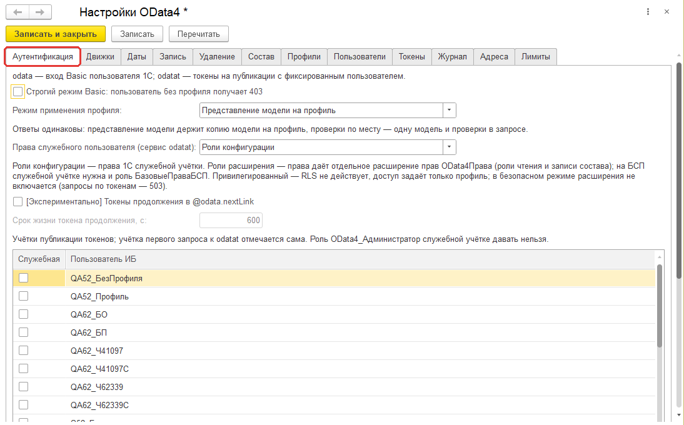Screen dimensions: 684x425
Task: Check Служебная for QA62_БО
Action: (x=24, y=314)
